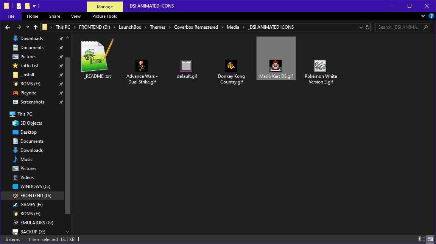436x244 pixels.
Task: Click FRONTEND (D:) in the address path
Action: tap(95, 27)
